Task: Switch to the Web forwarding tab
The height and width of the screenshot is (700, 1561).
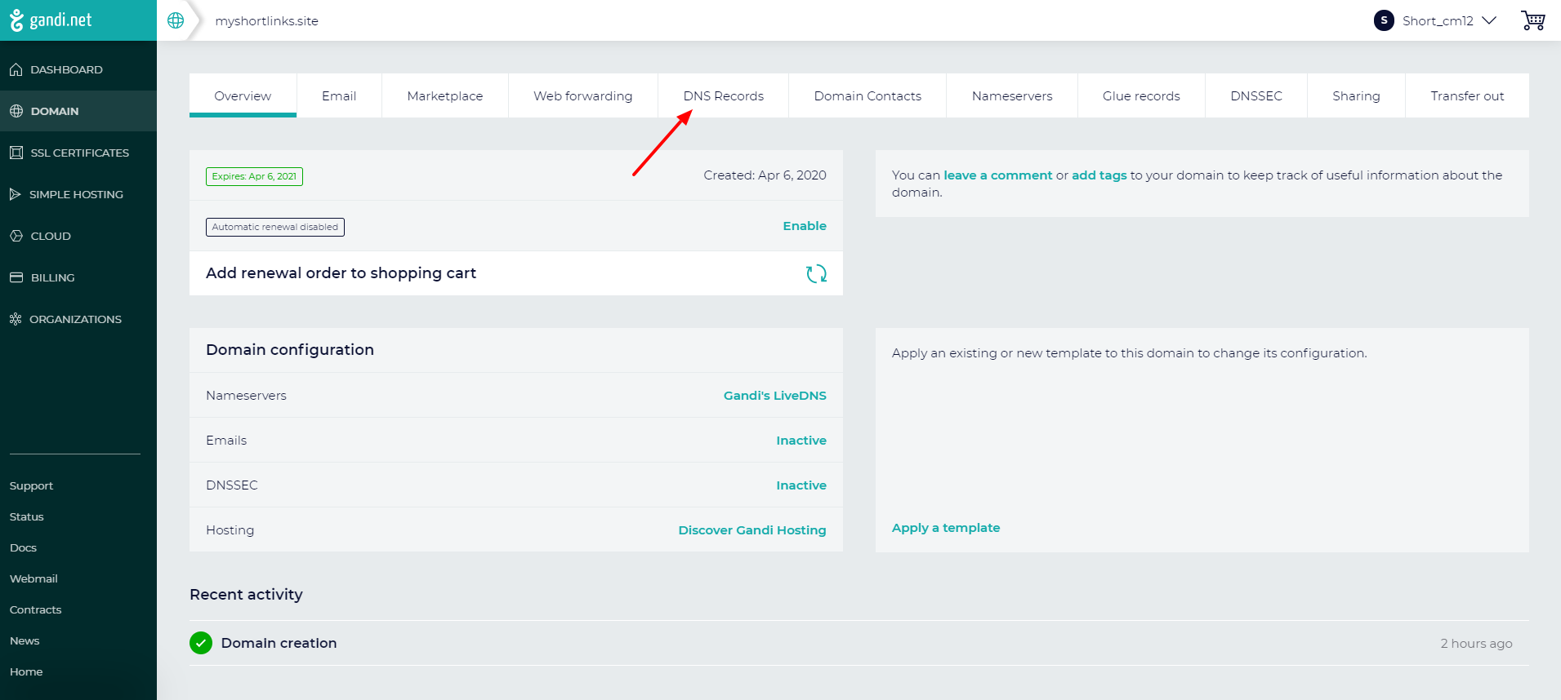Action: [x=583, y=95]
